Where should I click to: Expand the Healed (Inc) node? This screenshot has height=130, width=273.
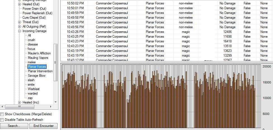pyautogui.click(x=19, y=103)
